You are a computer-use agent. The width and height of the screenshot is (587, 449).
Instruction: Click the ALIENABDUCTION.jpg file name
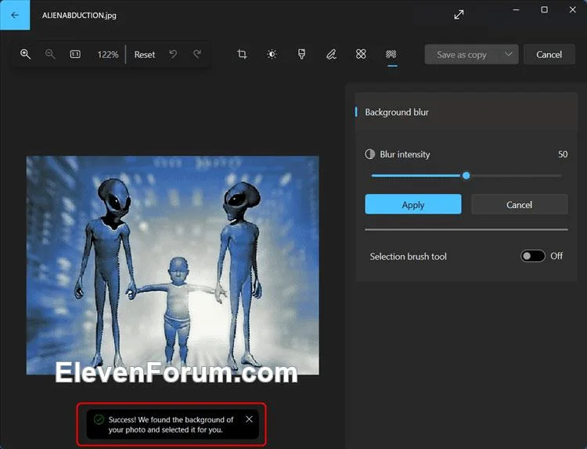pos(79,16)
